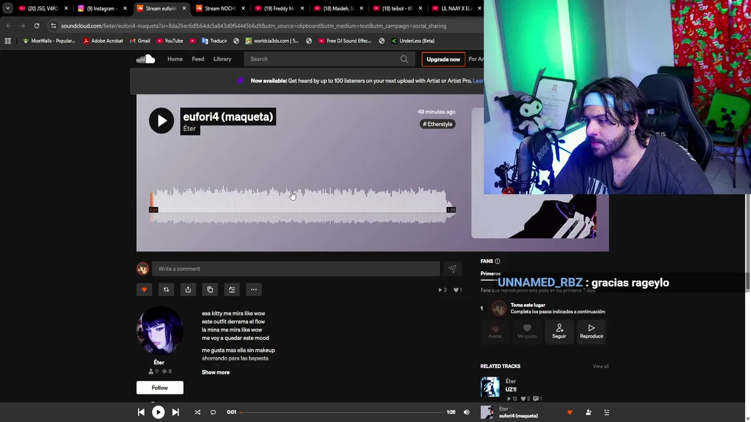Open Éter's profile avatar picture
Viewport: 751px width, 422px height.
(159, 330)
